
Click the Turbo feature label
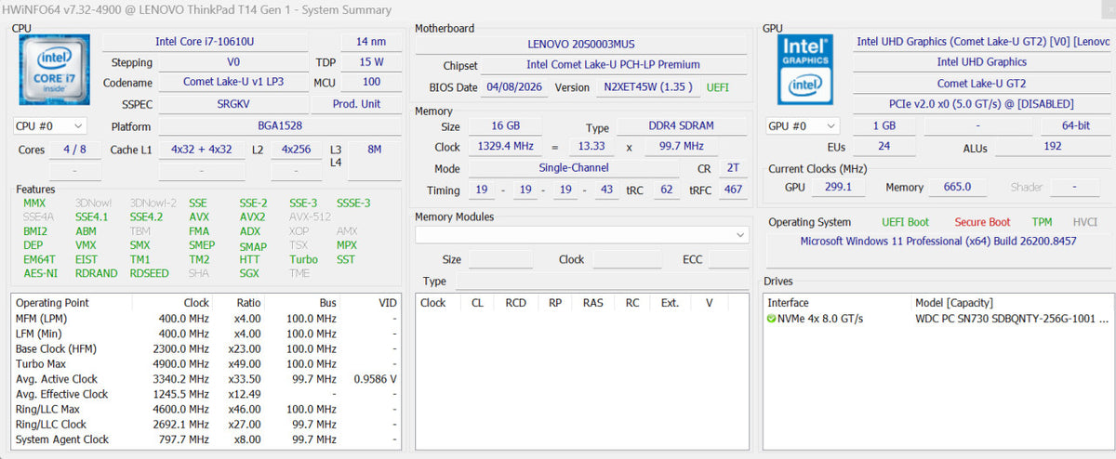pyautogui.click(x=303, y=259)
